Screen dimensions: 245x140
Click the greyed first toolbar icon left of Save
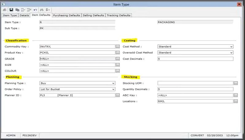click(5, 10)
